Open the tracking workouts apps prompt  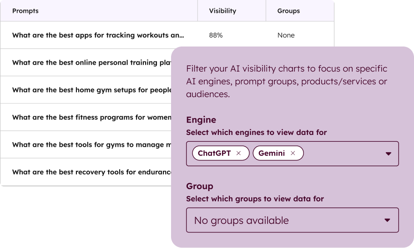click(x=98, y=35)
